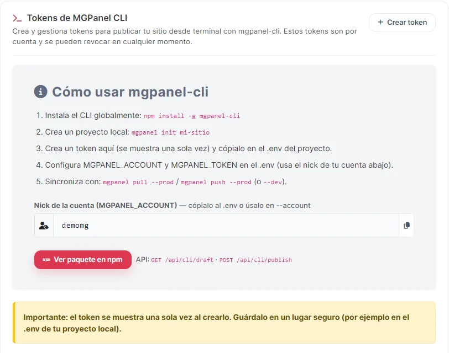The image size is (449, 353).
Task: Click the npm icon in the red button
Action: [x=46, y=260]
